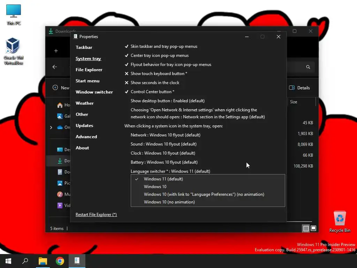
Task: Click Restart File Explorer link
Action: [x=96, y=215]
